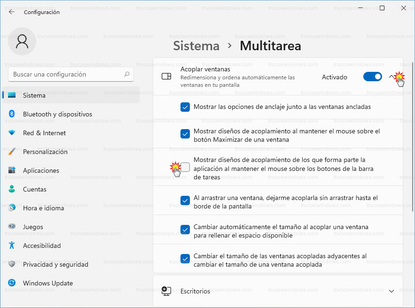
Task: Uncheck Mostrar las opciones de anclaje checkbox
Action: pos(185,107)
